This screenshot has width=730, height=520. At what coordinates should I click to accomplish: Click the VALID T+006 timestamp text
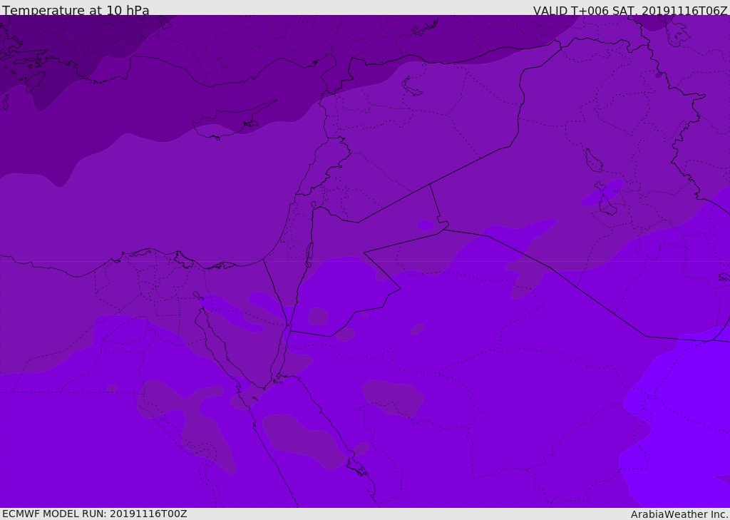pos(630,10)
